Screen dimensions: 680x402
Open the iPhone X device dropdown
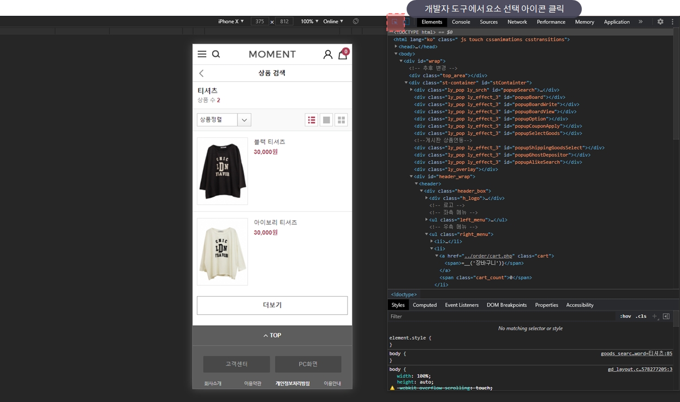[231, 21]
